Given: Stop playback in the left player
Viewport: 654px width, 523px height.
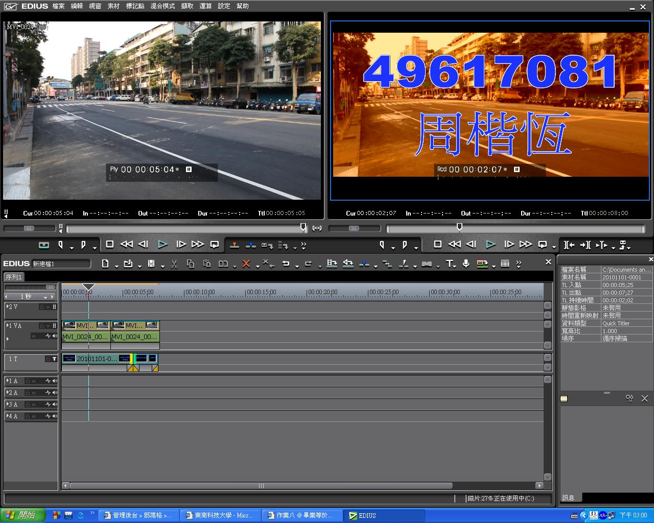Looking at the screenshot, I should [109, 245].
